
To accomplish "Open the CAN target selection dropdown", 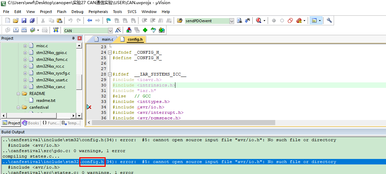I will pos(110,30).
